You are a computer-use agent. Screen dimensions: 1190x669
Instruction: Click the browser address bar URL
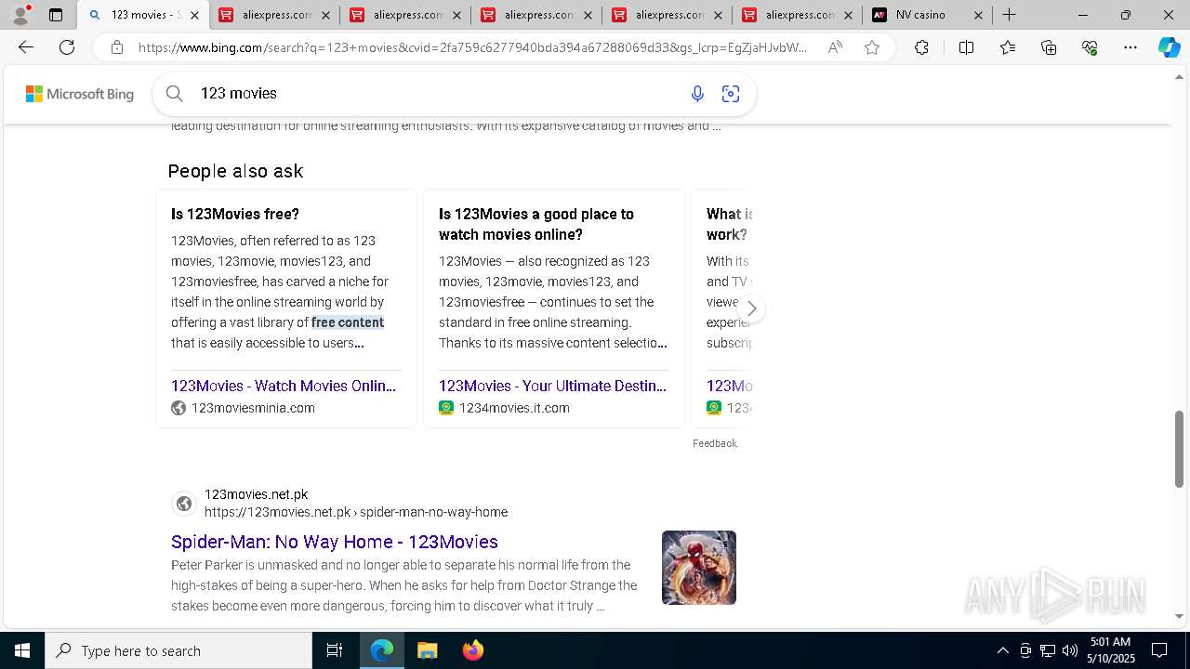[x=472, y=47]
